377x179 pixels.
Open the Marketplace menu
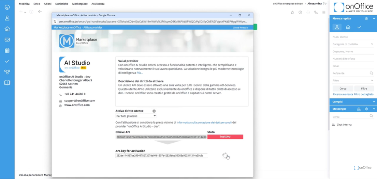[80, 4]
